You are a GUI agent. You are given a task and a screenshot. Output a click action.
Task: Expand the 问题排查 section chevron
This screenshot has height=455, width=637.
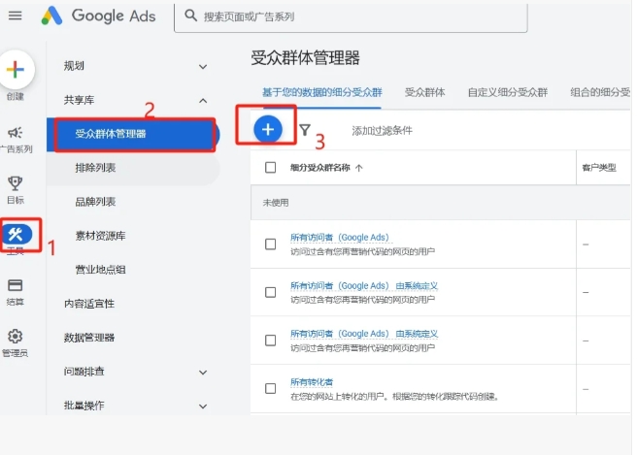(x=203, y=373)
